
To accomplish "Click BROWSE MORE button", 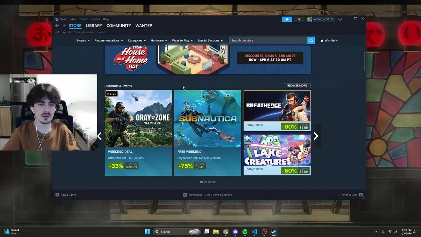I will click(x=297, y=86).
